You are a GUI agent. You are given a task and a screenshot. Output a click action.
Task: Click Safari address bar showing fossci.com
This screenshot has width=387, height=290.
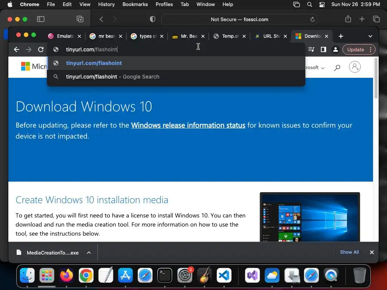click(239, 19)
